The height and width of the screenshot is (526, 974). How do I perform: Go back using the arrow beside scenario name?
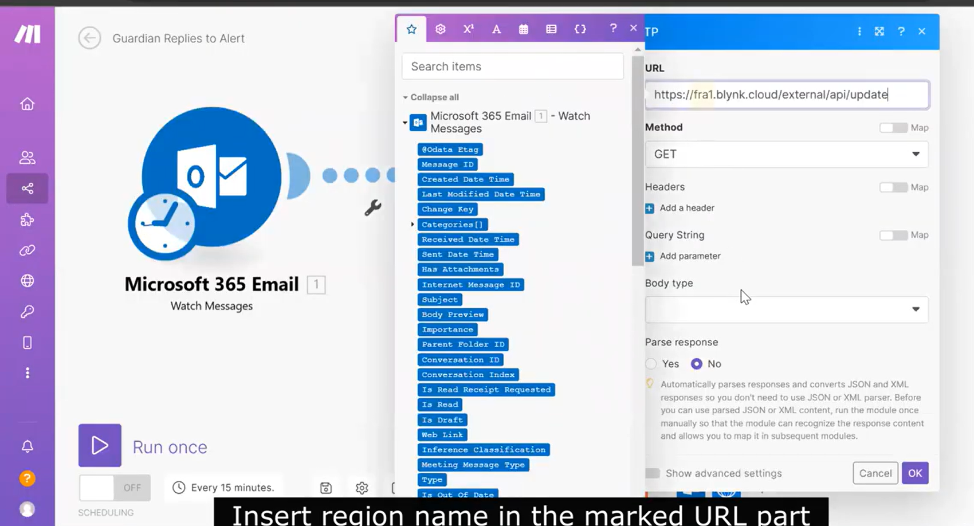(x=89, y=38)
